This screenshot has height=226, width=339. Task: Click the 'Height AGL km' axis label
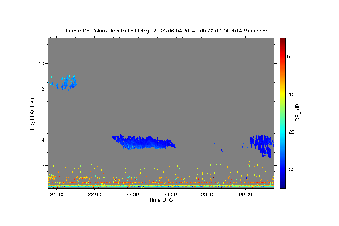[32, 113]
